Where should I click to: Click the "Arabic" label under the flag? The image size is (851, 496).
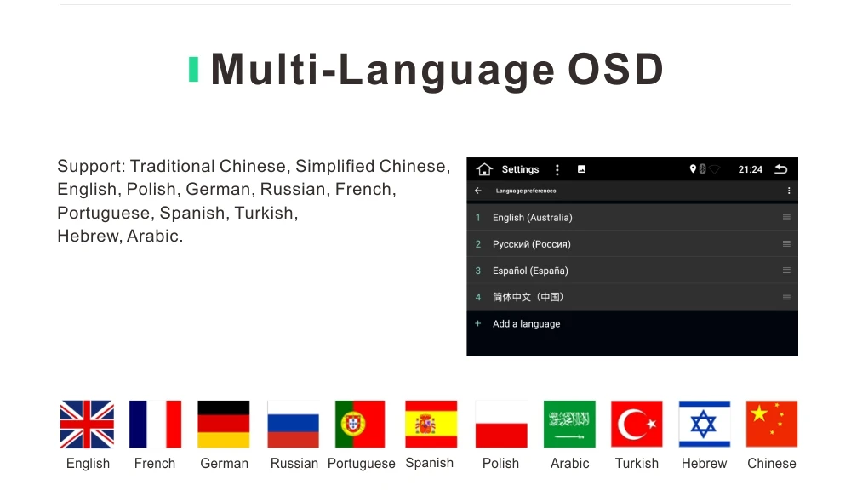pyautogui.click(x=569, y=463)
